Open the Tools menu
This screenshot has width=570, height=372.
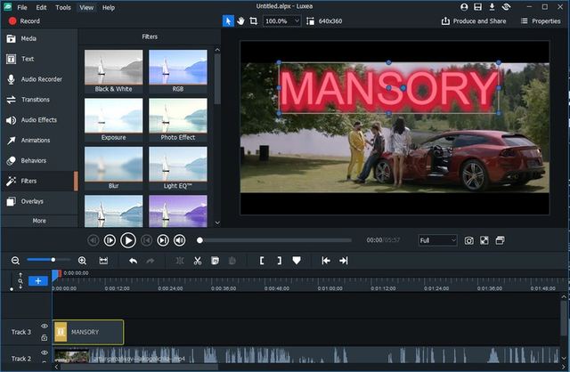63,7
